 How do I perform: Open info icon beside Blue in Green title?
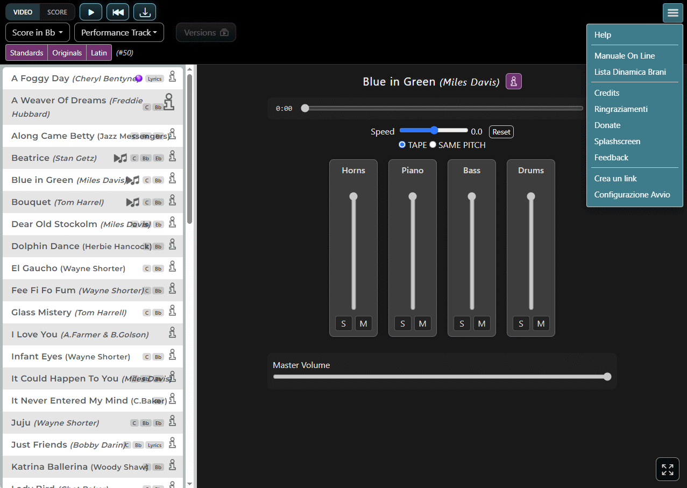click(514, 82)
